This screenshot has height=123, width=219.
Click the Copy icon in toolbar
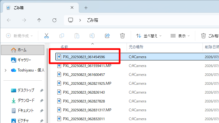point(62,36)
